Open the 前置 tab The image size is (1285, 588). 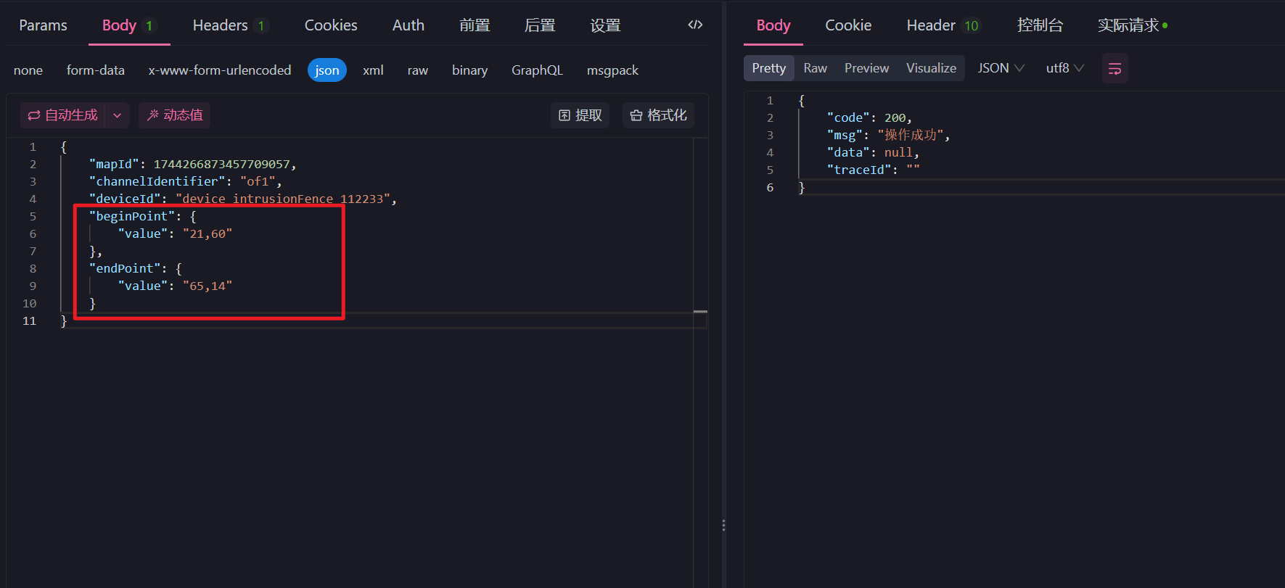475,25
